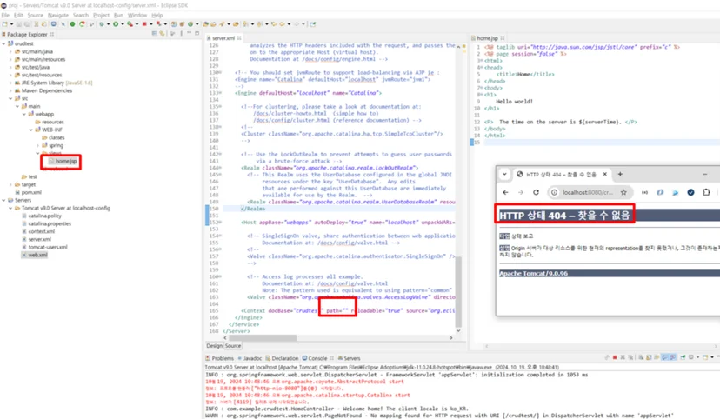Open the Navigate menu

point(58,15)
